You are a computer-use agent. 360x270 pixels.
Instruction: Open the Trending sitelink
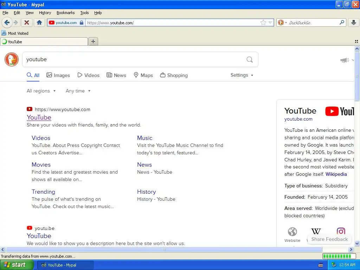tap(43, 192)
